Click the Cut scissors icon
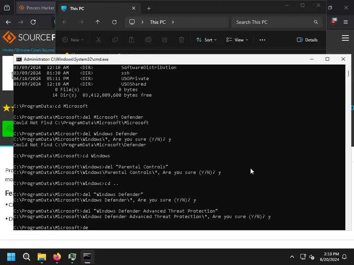The height and width of the screenshot is (265, 354). tap(99, 40)
